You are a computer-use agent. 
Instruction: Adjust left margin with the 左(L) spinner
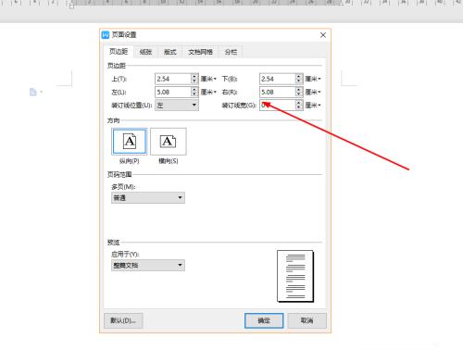click(x=194, y=92)
